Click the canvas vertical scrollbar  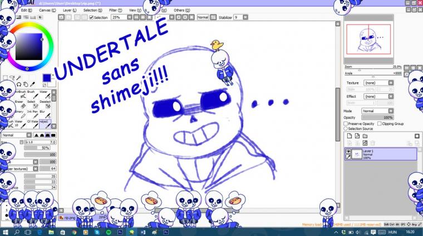tap(338, 114)
